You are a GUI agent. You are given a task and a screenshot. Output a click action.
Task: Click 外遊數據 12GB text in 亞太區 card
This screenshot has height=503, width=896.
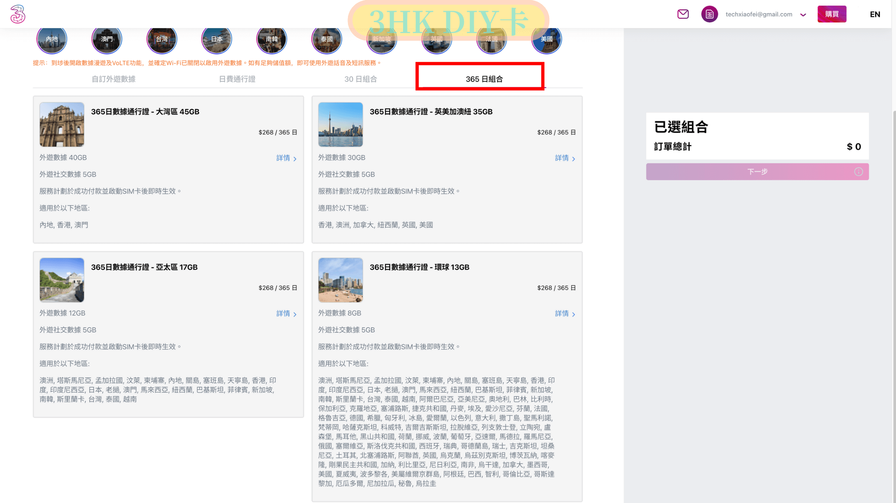(62, 313)
